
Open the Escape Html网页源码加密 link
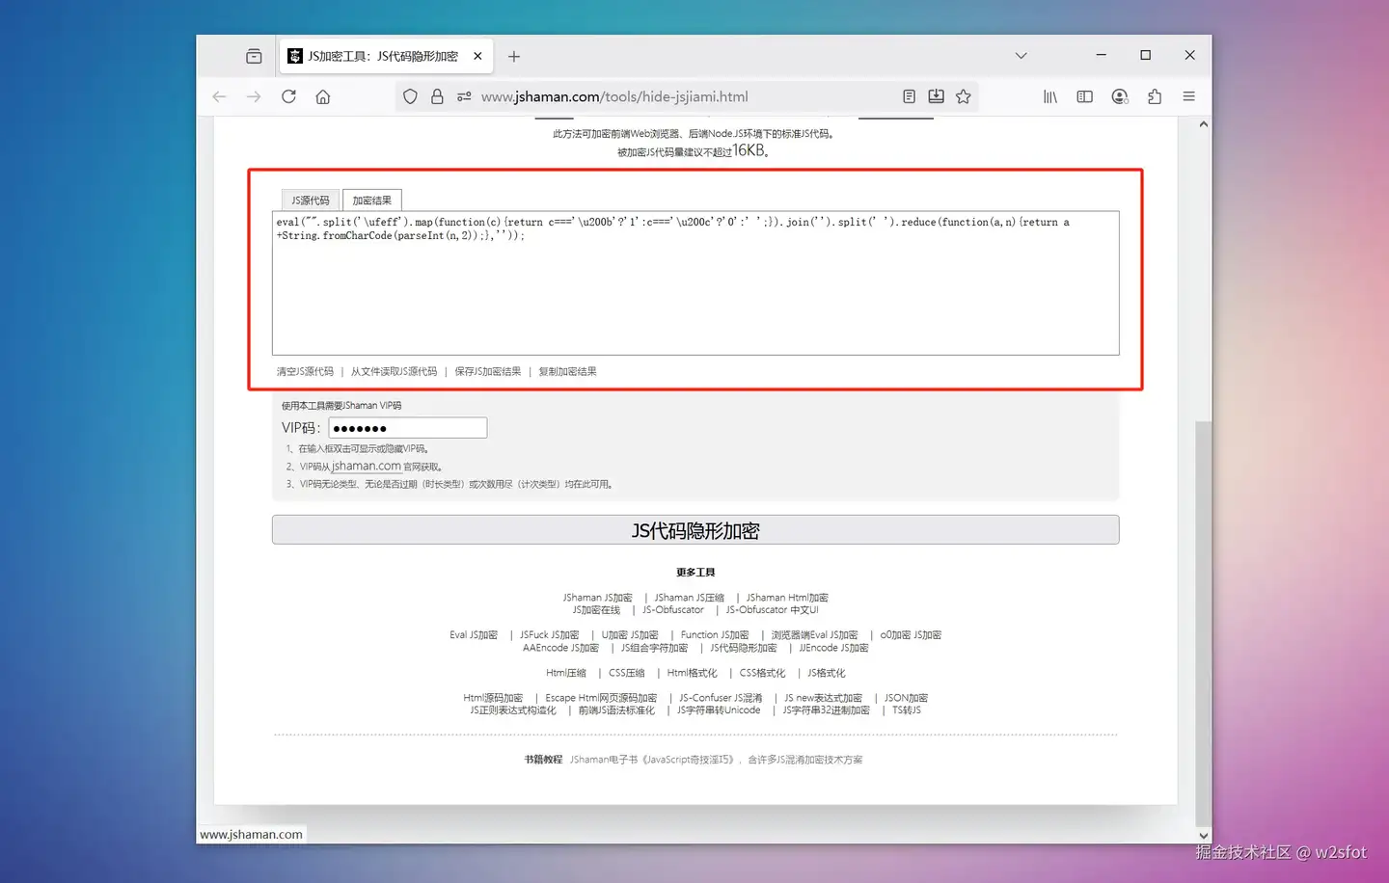tap(601, 698)
